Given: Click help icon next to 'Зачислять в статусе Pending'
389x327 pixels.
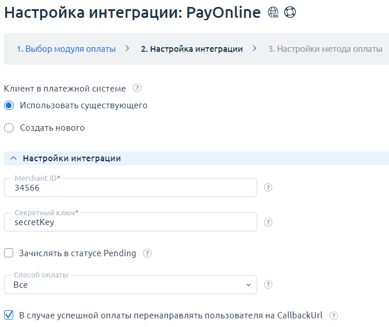Looking at the screenshot, I should pyautogui.click(x=147, y=253).
